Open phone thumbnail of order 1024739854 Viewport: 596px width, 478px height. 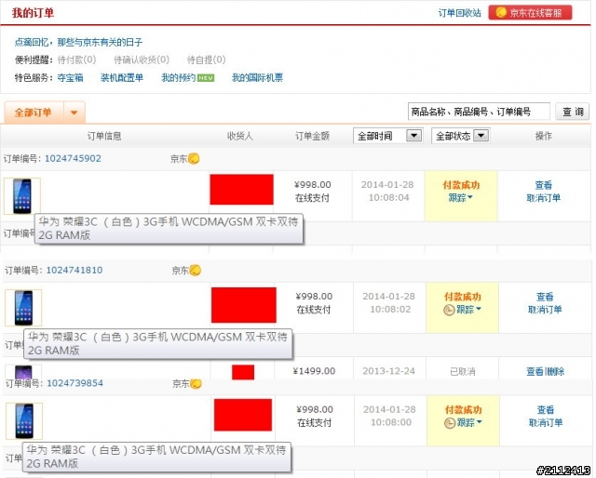coord(24,421)
